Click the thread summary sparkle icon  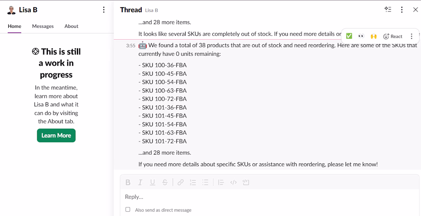(388, 10)
